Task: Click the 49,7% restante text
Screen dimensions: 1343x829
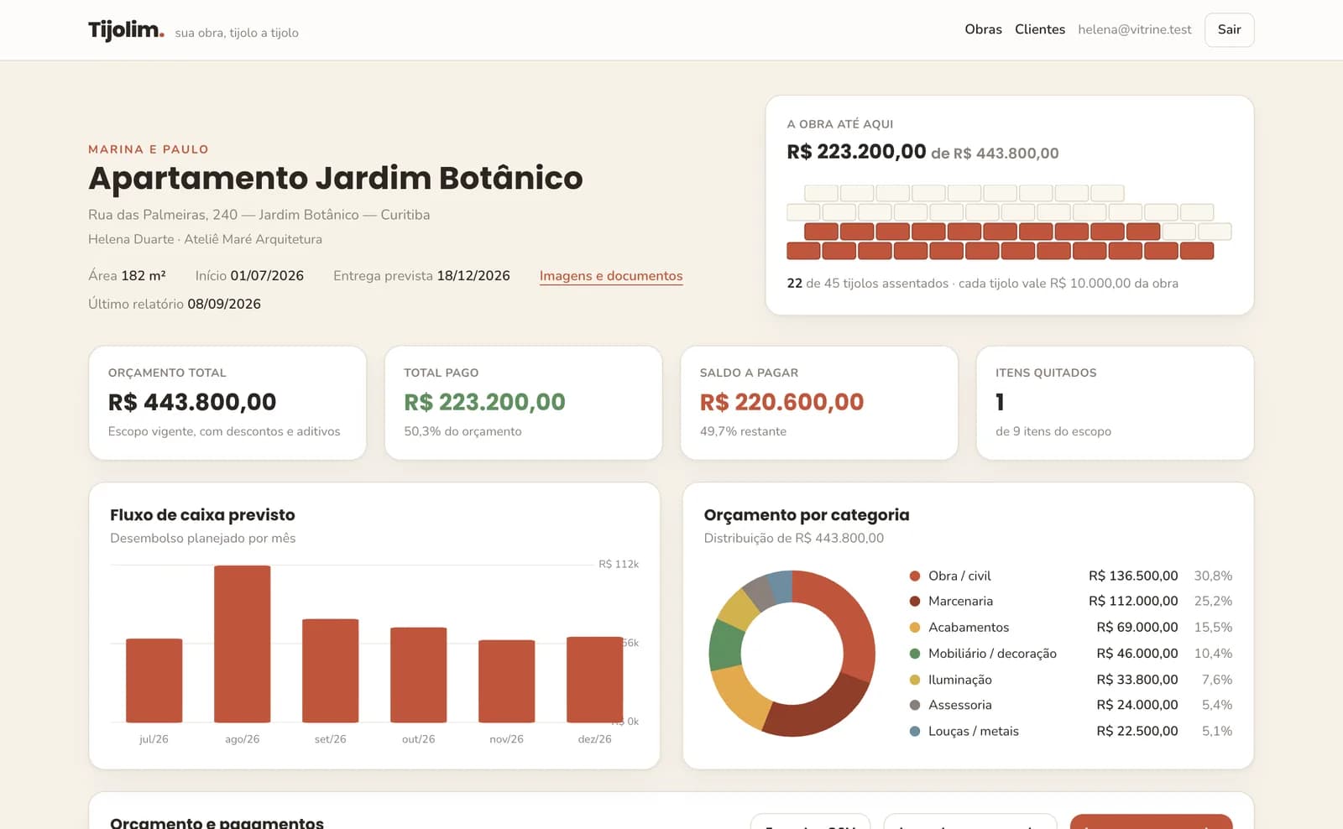Action: point(743,431)
